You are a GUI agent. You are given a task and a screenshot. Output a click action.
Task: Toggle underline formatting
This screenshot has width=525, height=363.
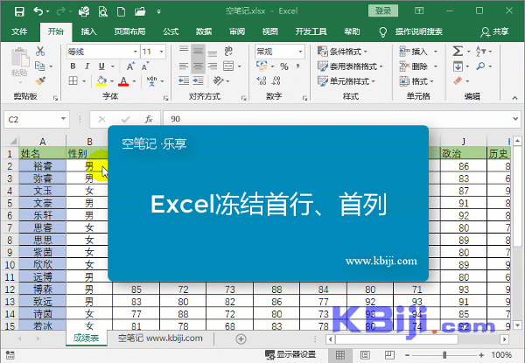[x=101, y=66]
